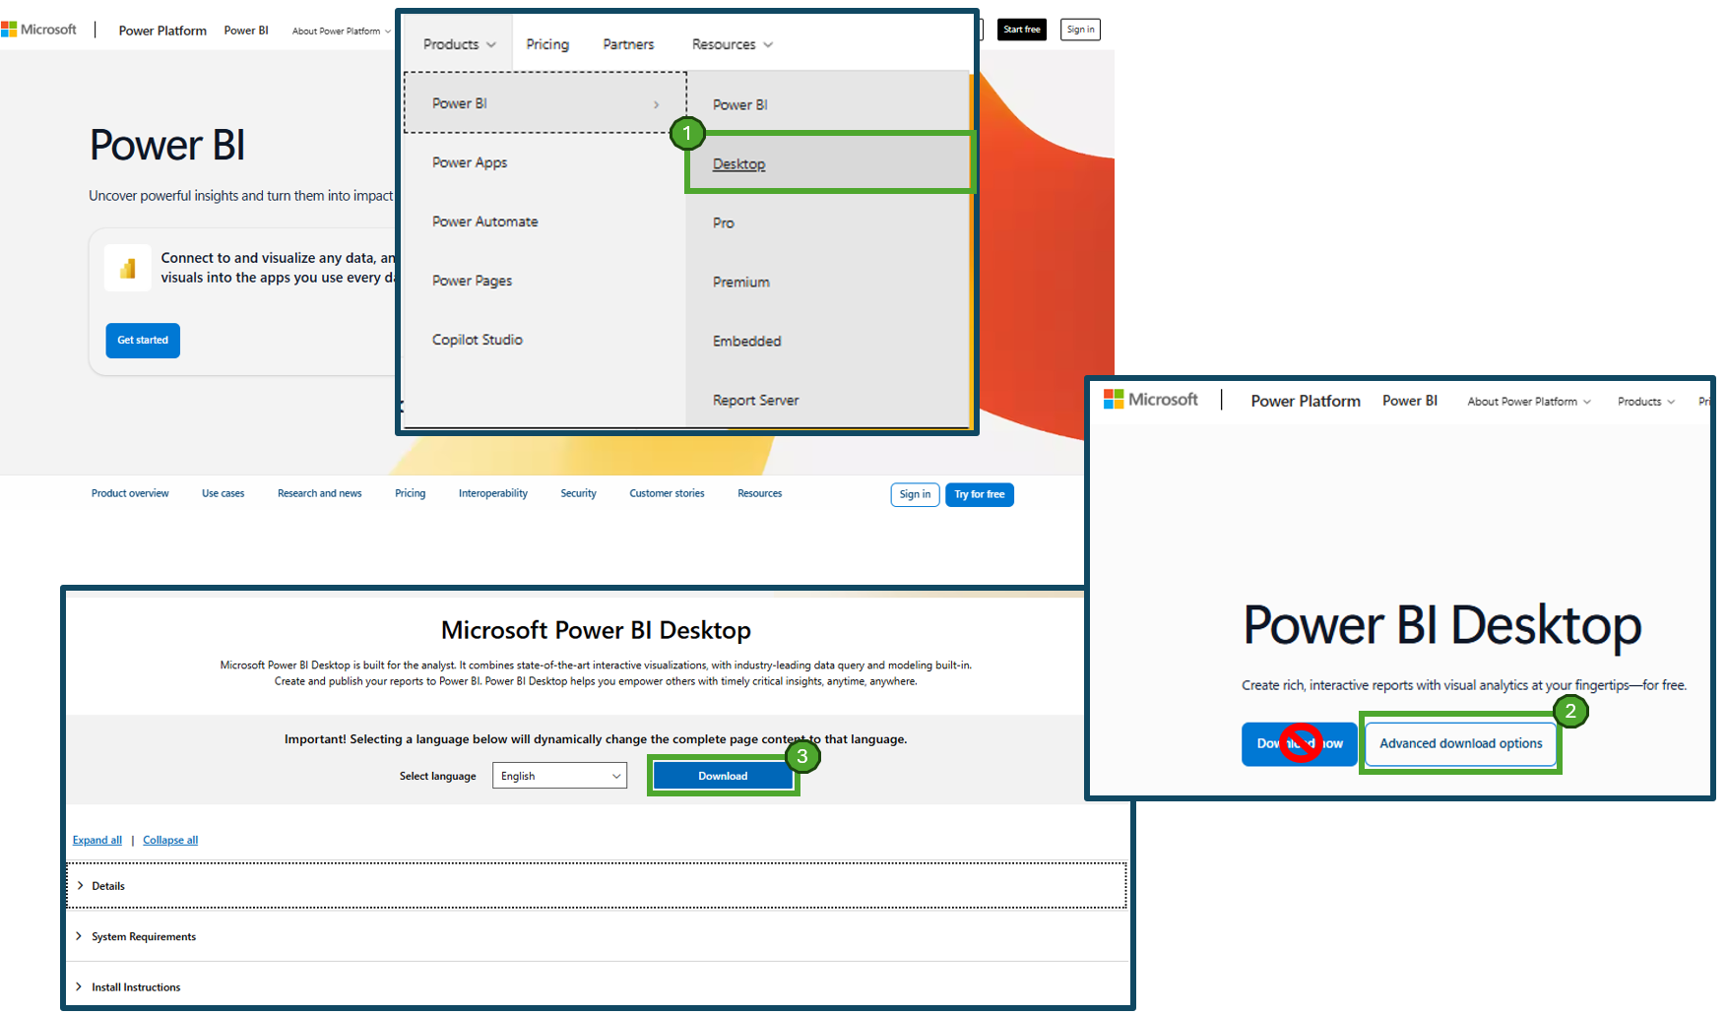Screen dimensions: 1727x1014
Task: Click the blue Download button
Action: (x=723, y=776)
